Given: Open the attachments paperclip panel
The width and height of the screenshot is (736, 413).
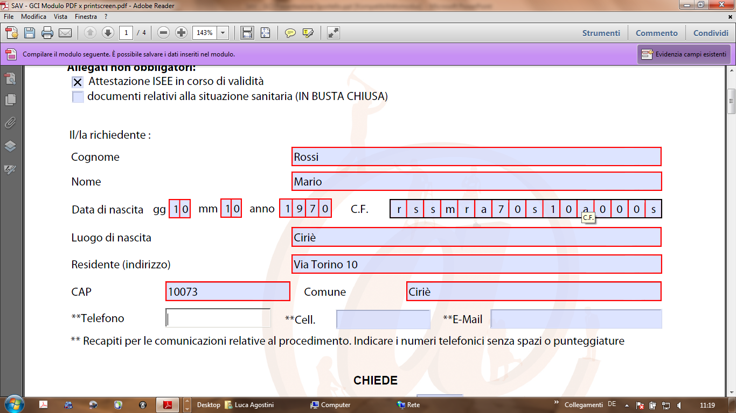Looking at the screenshot, I should (10, 123).
